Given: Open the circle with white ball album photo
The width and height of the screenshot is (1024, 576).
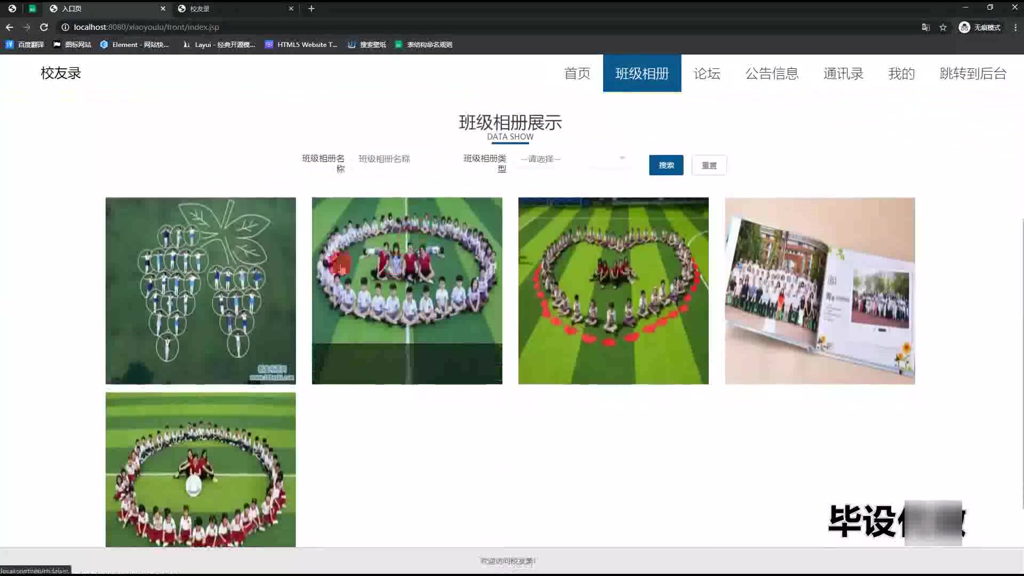Looking at the screenshot, I should (201, 470).
